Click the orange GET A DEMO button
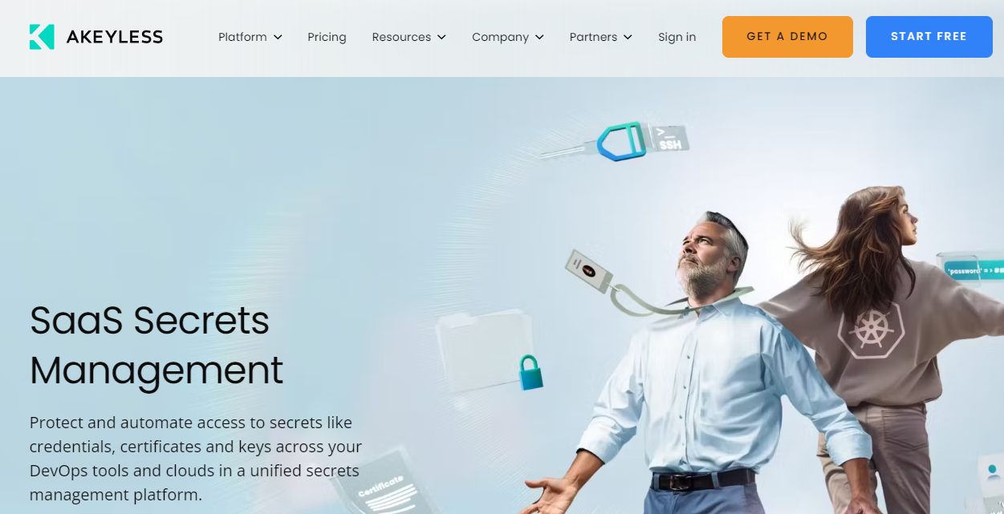 787,37
